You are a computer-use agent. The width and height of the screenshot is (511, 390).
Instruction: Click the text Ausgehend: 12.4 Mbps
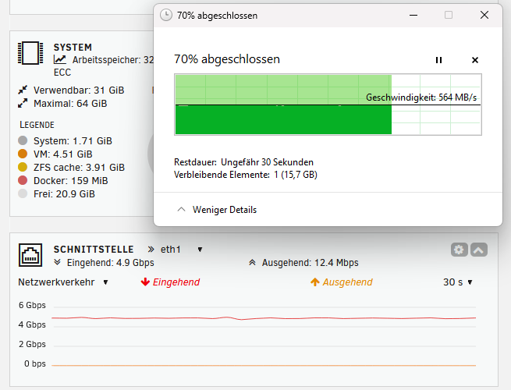pyautogui.click(x=310, y=263)
